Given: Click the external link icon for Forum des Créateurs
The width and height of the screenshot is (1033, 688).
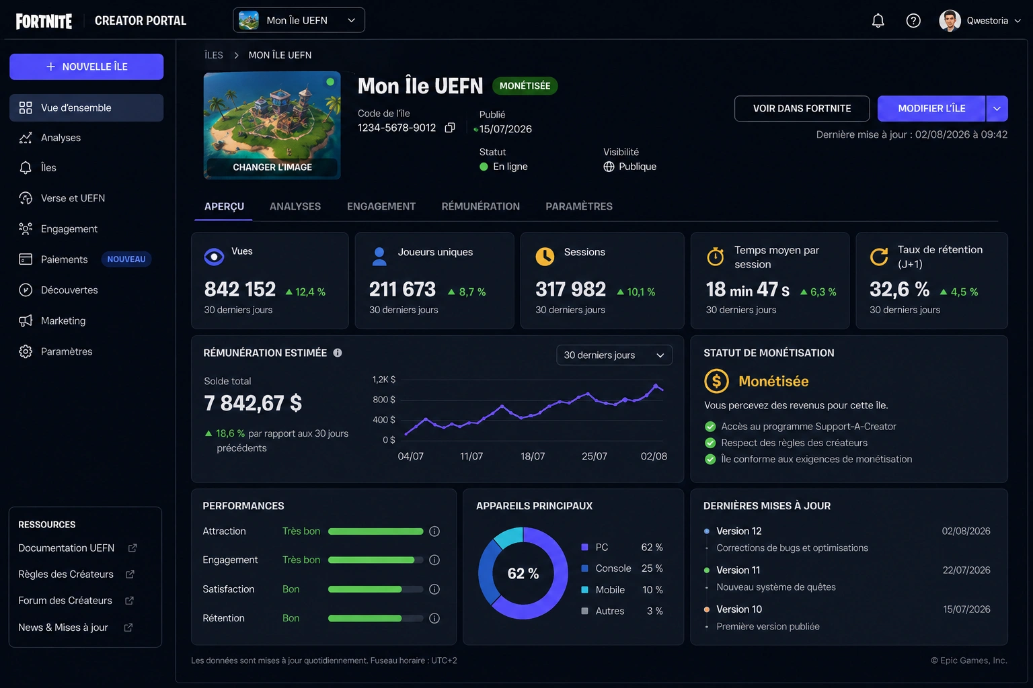Looking at the screenshot, I should [129, 601].
